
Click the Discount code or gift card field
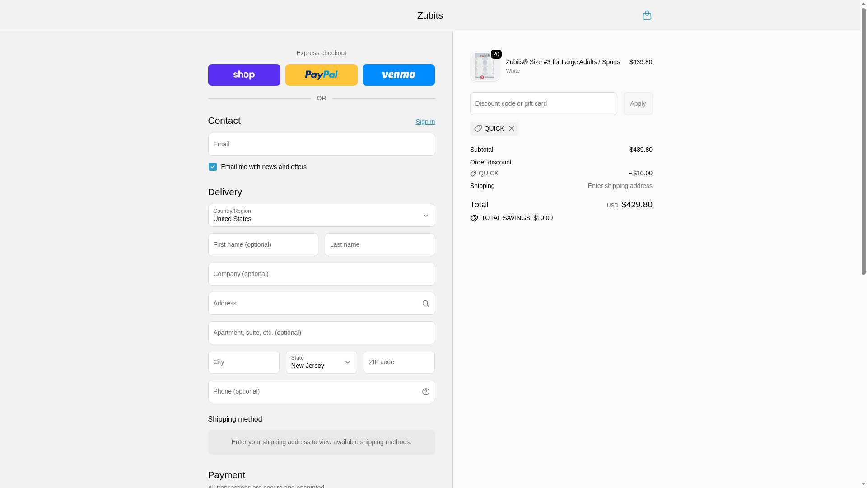[543, 104]
